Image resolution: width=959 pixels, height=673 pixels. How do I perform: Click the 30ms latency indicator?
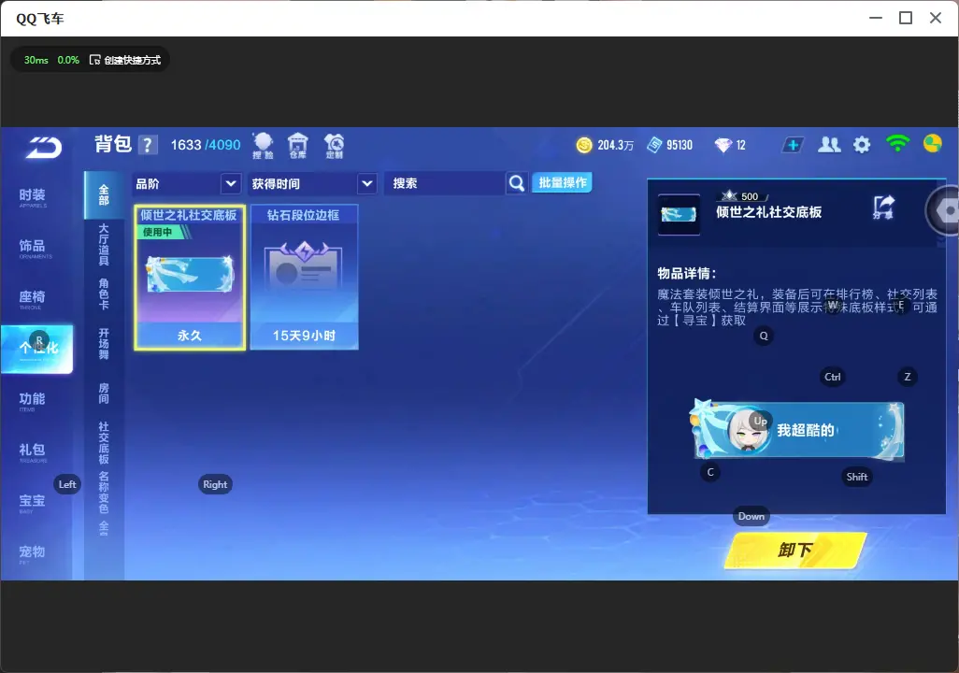tap(36, 60)
